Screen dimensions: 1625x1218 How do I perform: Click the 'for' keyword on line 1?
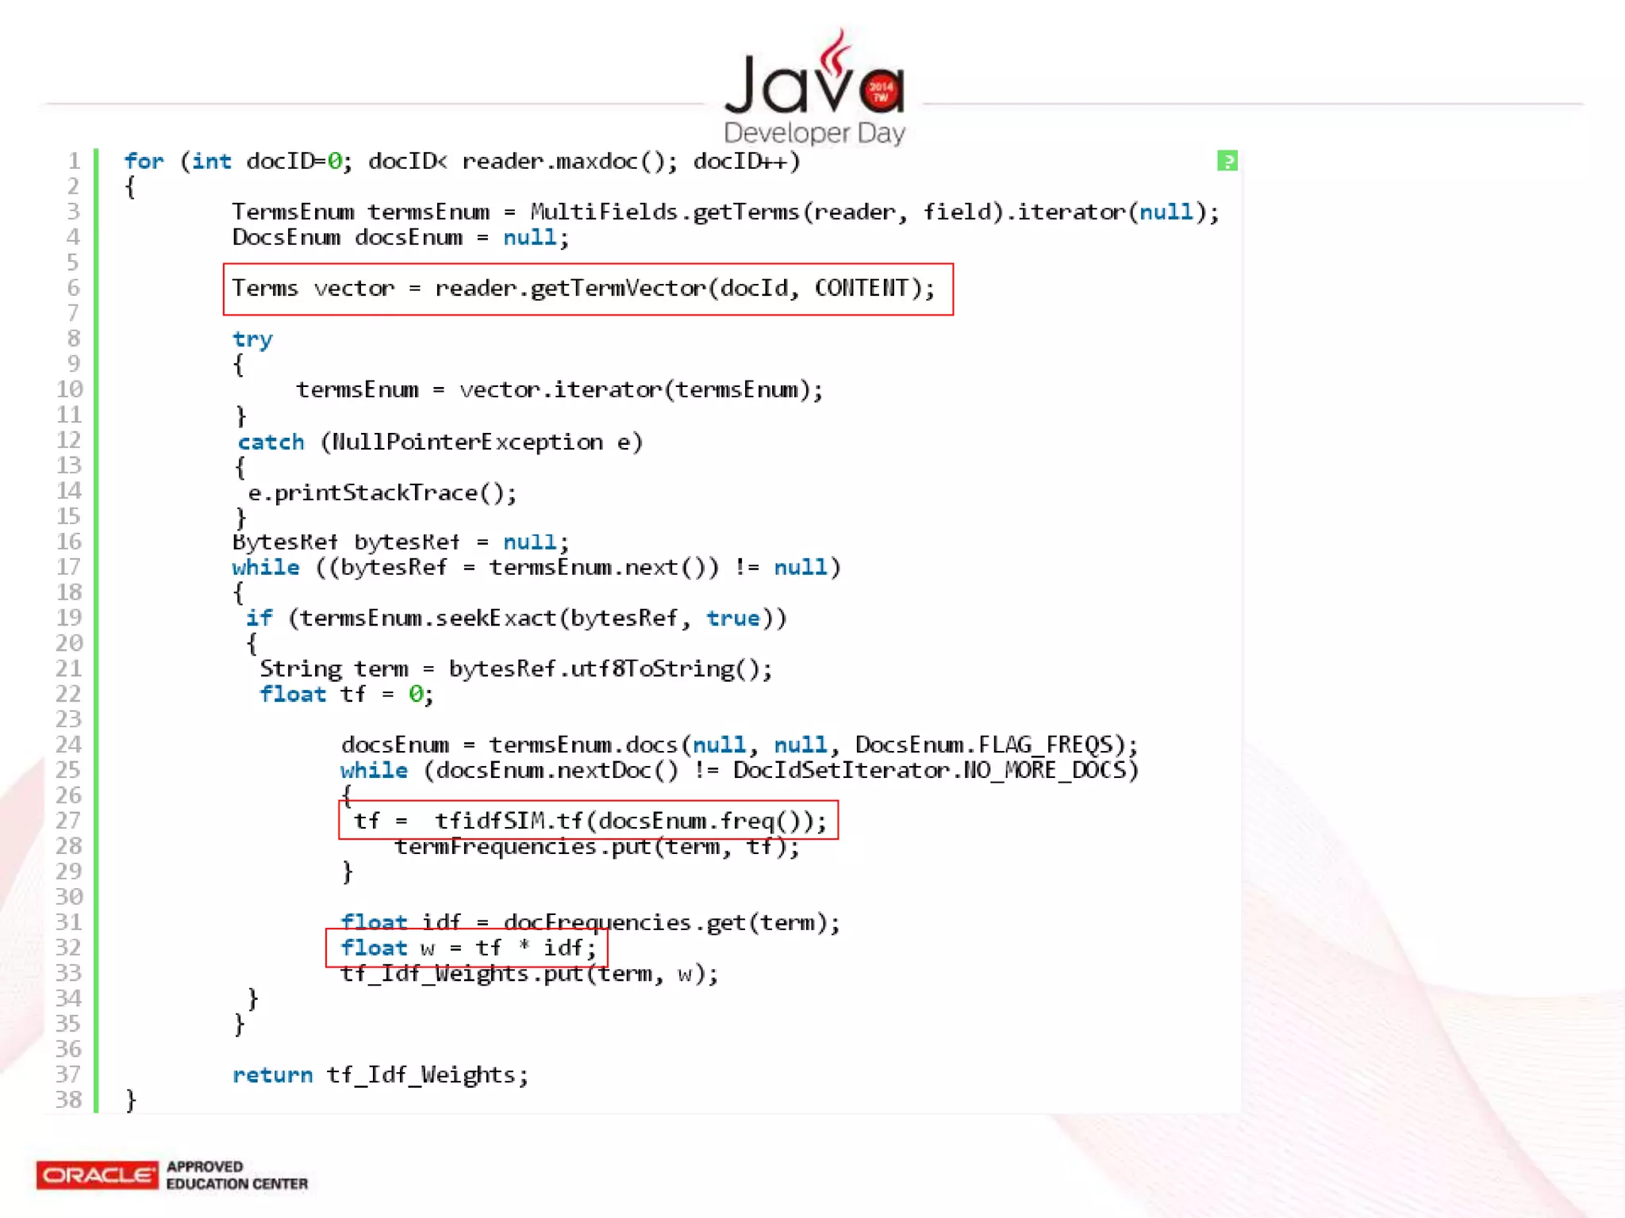tap(144, 162)
